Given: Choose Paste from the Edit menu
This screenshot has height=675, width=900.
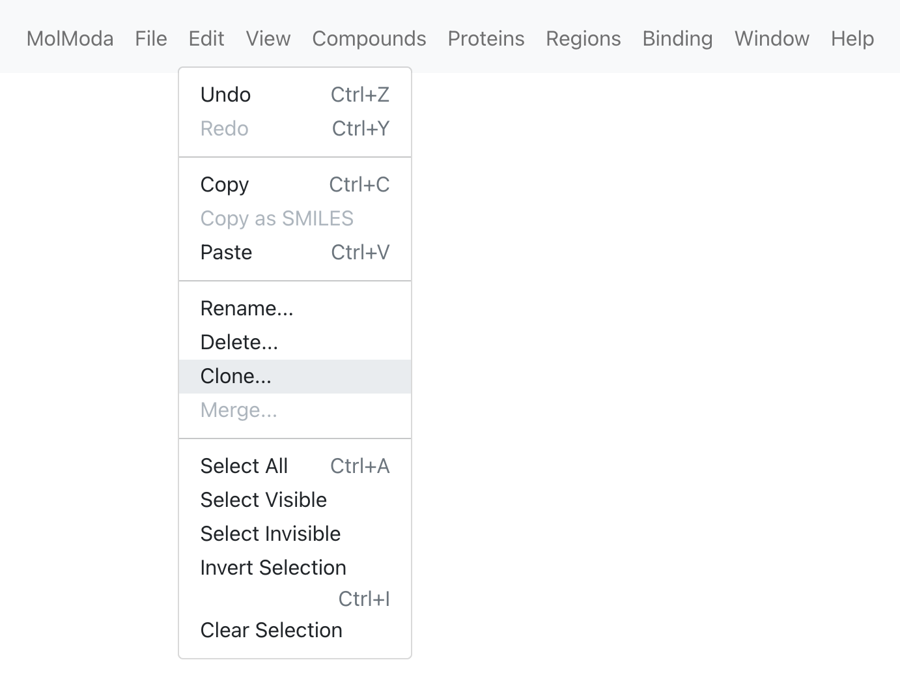Looking at the screenshot, I should 295,252.
